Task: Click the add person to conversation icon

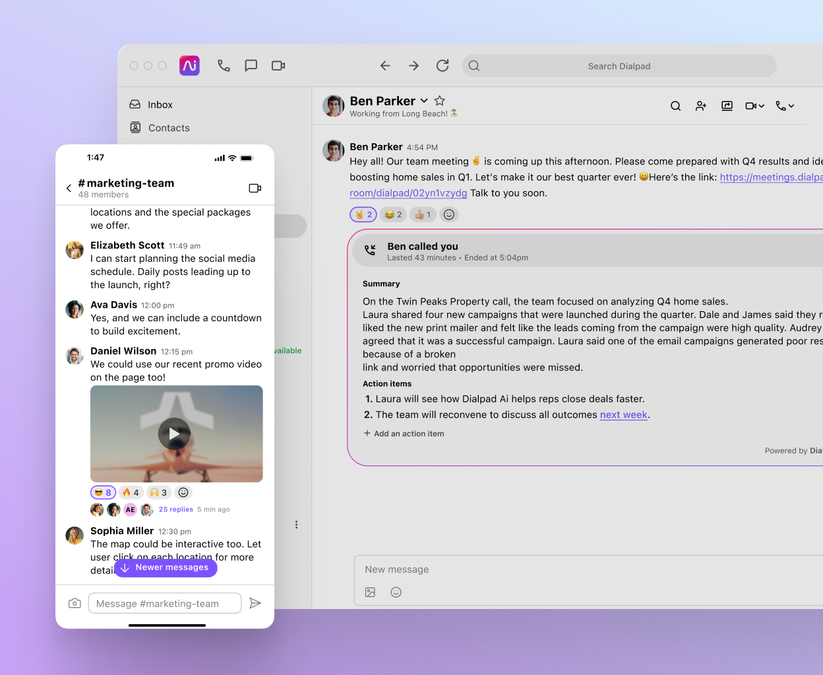Action: [x=700, y=105]
